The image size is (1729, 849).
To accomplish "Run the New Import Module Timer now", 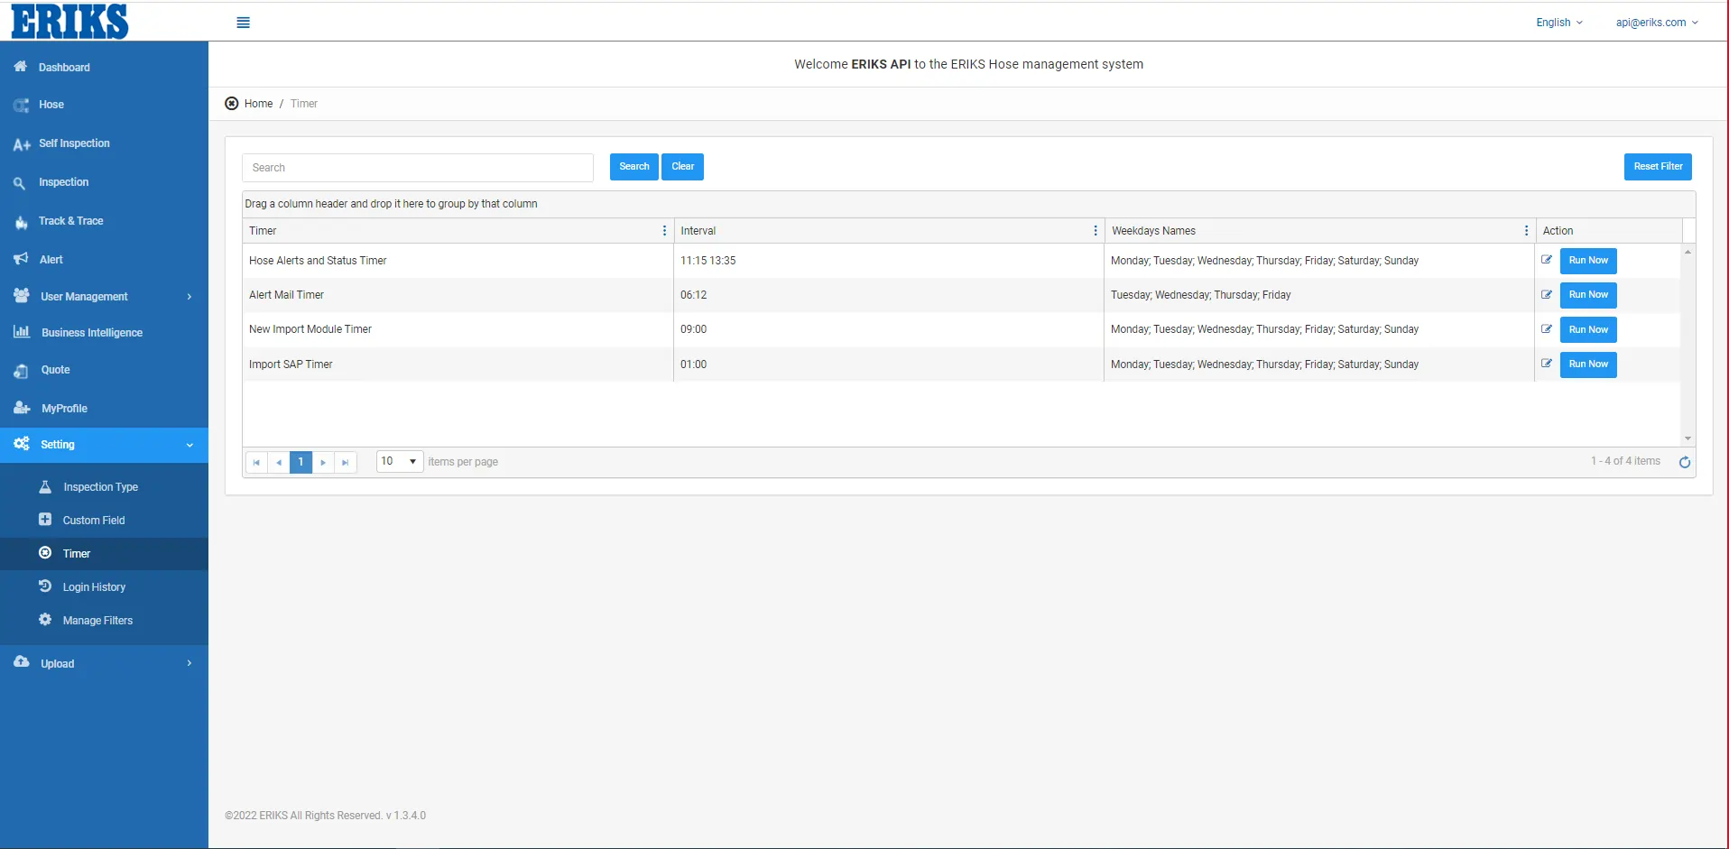I will pos(1588,329).
